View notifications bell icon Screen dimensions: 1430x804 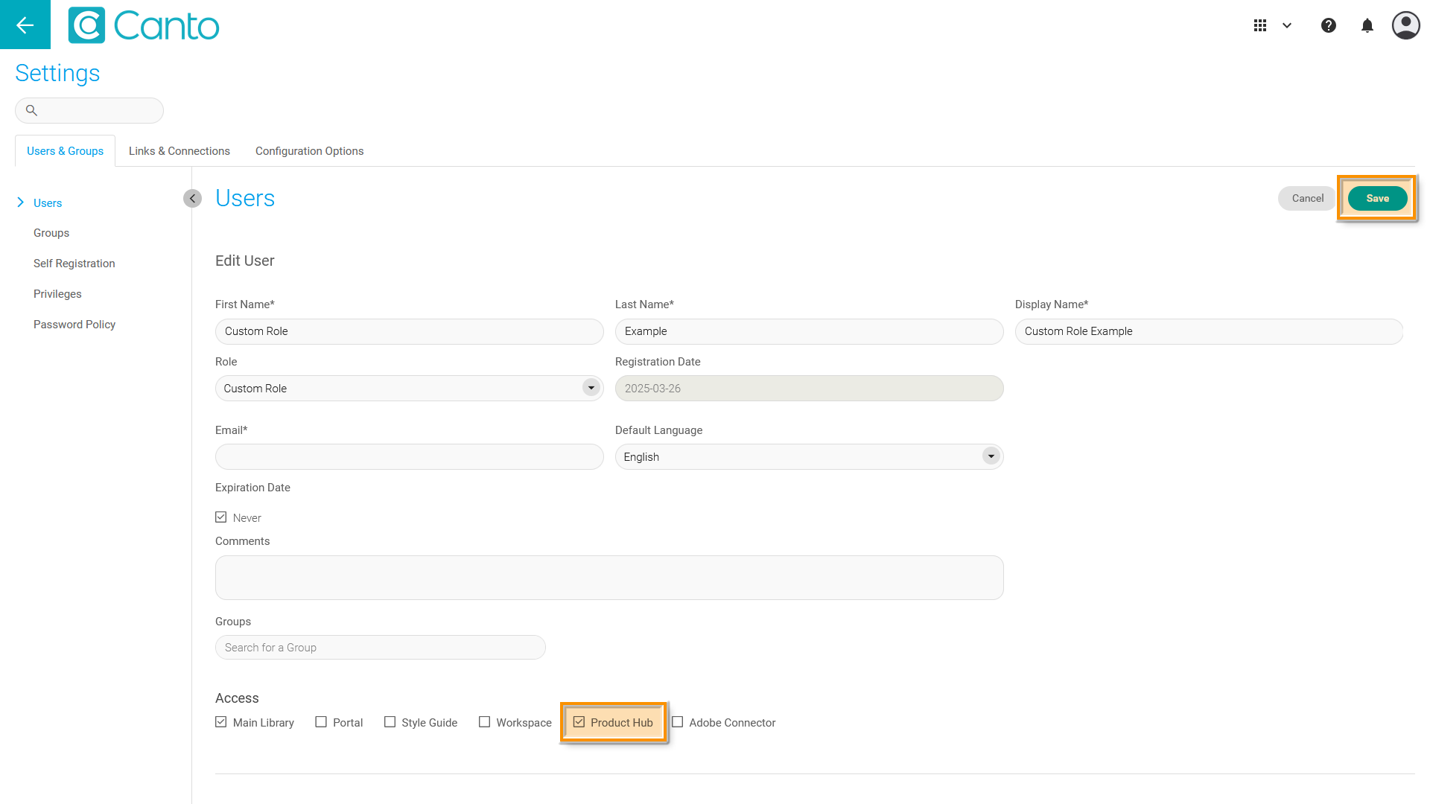(1367, 25)
